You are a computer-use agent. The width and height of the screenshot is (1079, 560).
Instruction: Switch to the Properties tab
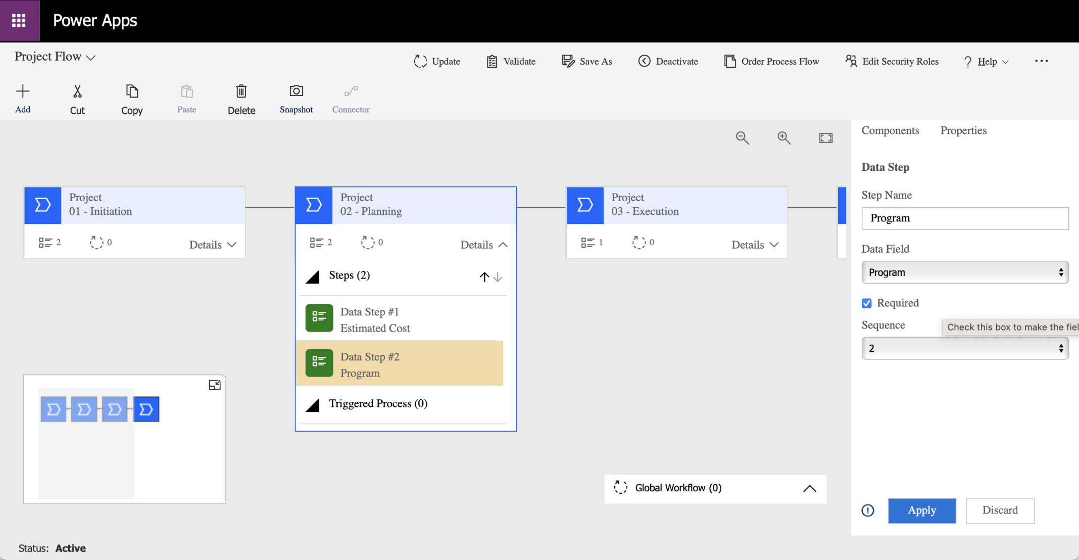963,130
